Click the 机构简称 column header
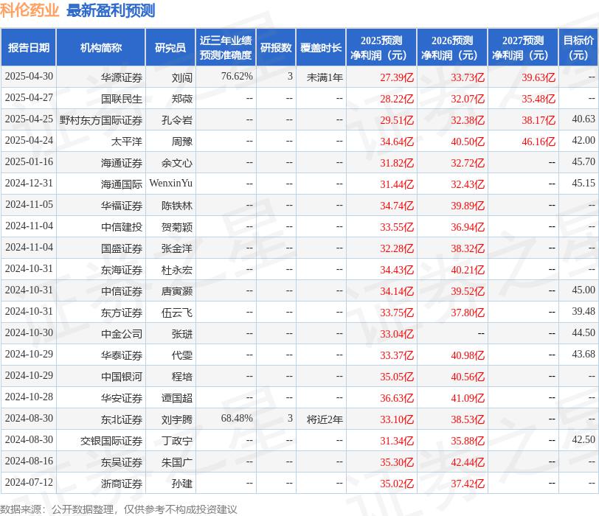The width and height of the screenshot is (599, 516). coord(101,47)
